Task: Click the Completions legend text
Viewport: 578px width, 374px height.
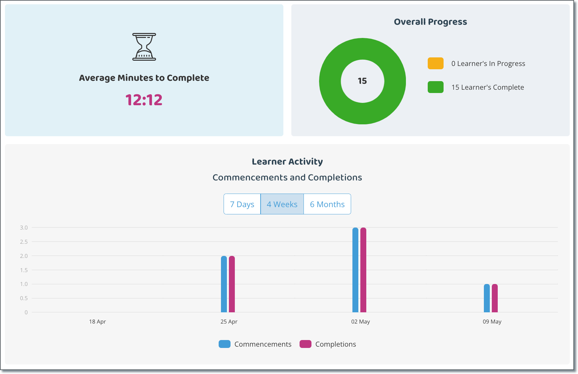Action: (x=336, y=344)
